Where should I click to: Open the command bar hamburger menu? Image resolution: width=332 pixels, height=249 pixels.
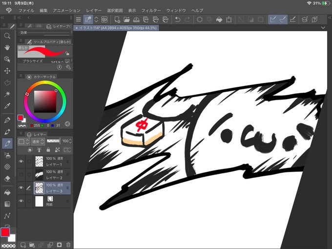[x=78, y=20]
